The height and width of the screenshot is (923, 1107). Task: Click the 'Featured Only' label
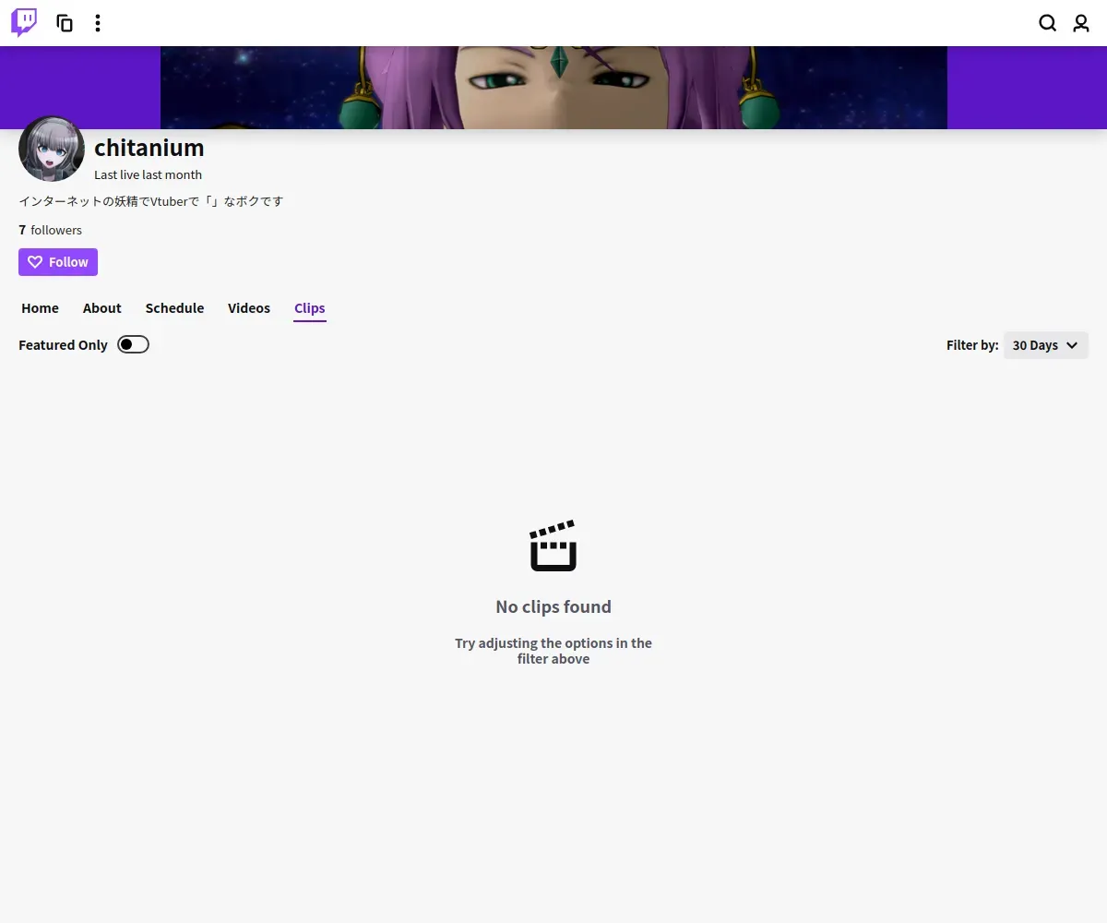[63, 345]
